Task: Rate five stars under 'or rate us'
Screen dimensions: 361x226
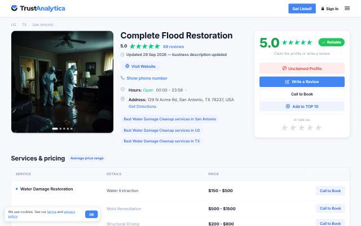Action: (x=318, y=128)
